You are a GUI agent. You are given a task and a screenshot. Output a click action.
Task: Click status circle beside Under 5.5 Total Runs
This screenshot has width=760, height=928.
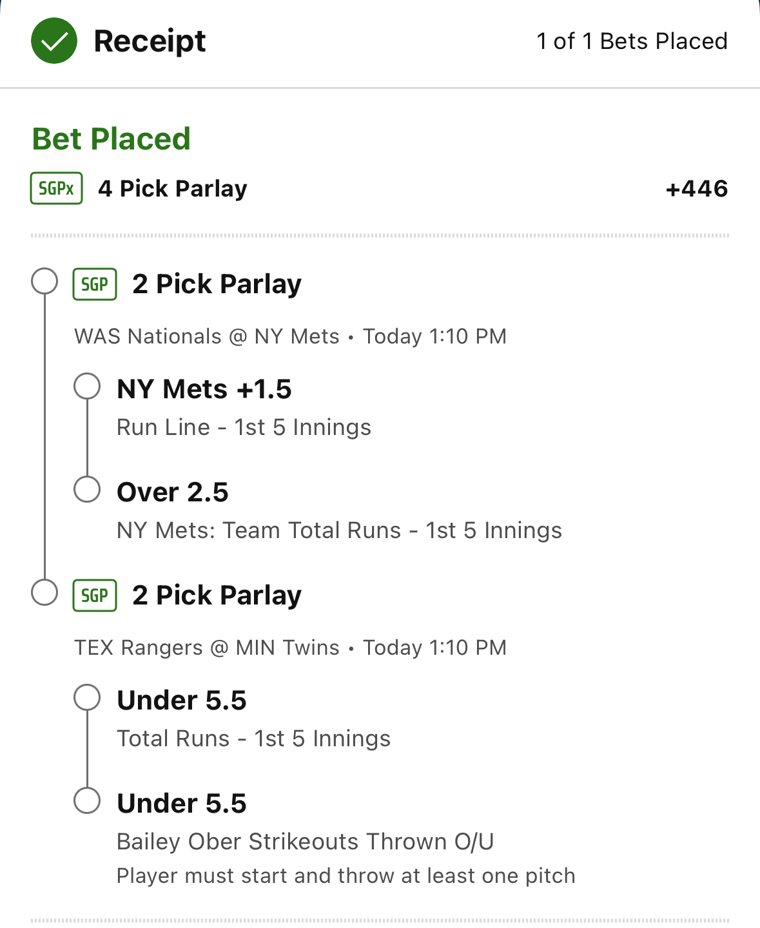[x=87, y=697]
